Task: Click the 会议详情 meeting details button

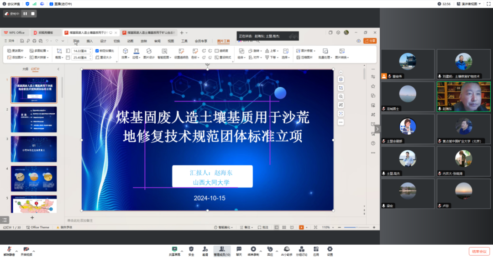Action: (x=11, y=4)
